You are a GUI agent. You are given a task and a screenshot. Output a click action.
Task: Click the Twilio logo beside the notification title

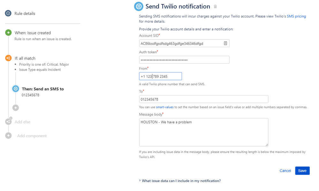(138, 6)
